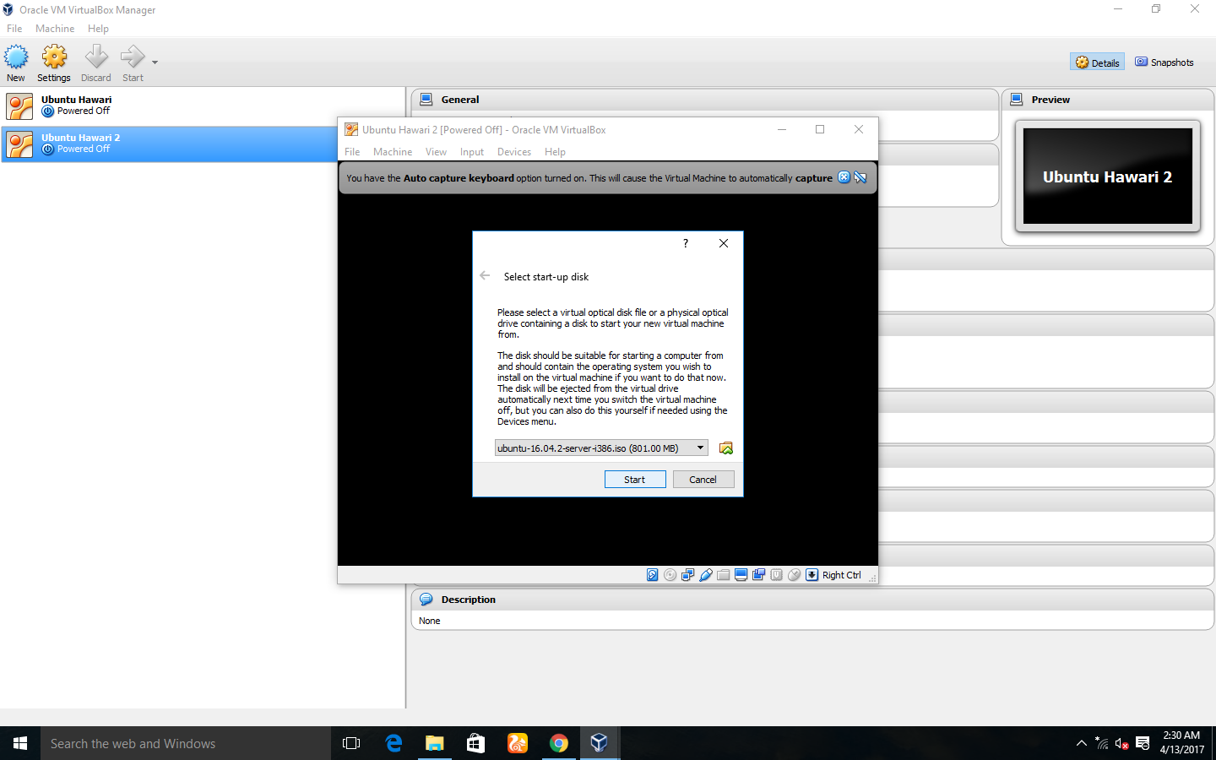Click the Search the web and Windows box
Screen dimensions: 1216x760
186,743
